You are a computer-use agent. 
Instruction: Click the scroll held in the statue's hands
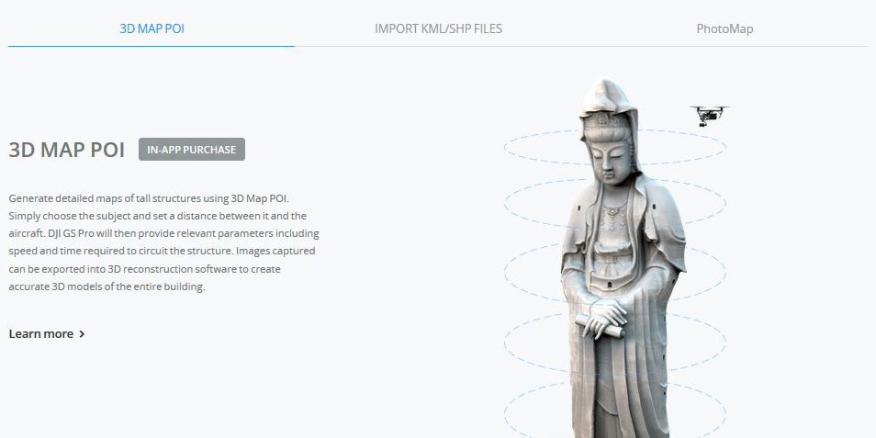[600, 326]
